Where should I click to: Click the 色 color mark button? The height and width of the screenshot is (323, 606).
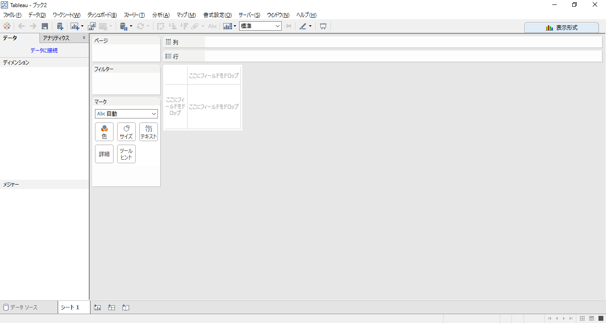(104, 132)
